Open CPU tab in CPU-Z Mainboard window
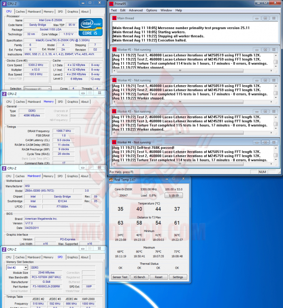This screenshot has height=308, width=283. pos(9,176)
